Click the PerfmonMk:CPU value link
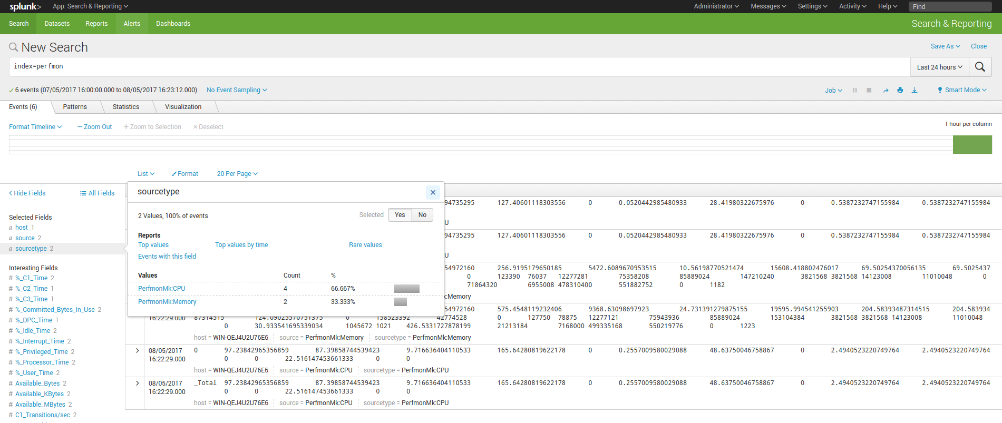 pos(162,289)
